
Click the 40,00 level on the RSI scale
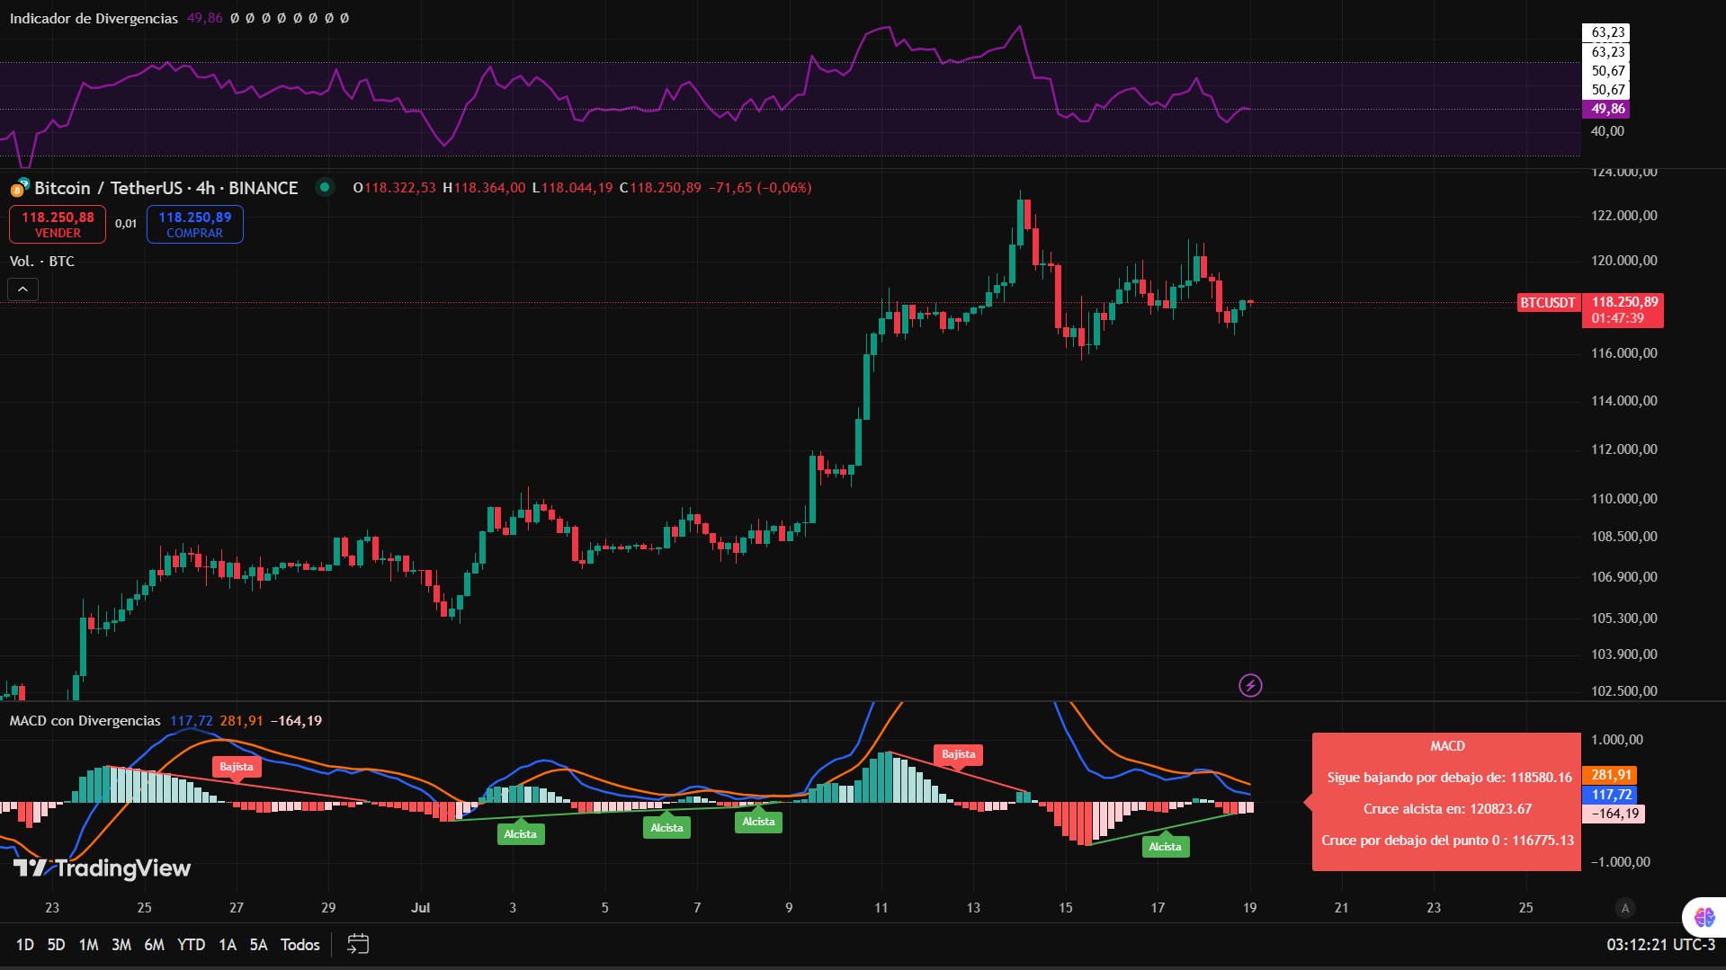(1607, 131)
